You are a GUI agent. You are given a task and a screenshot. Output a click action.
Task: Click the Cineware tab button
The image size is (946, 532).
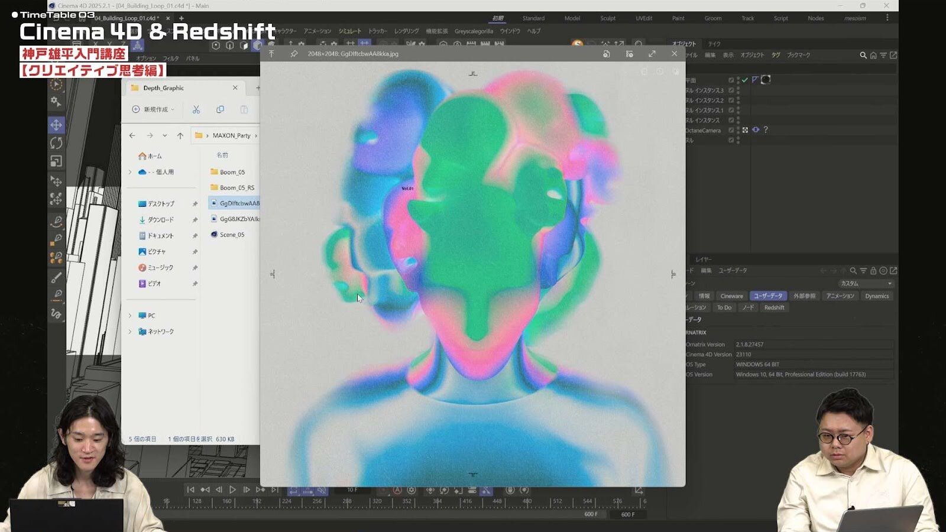click(x=731, y=296)
